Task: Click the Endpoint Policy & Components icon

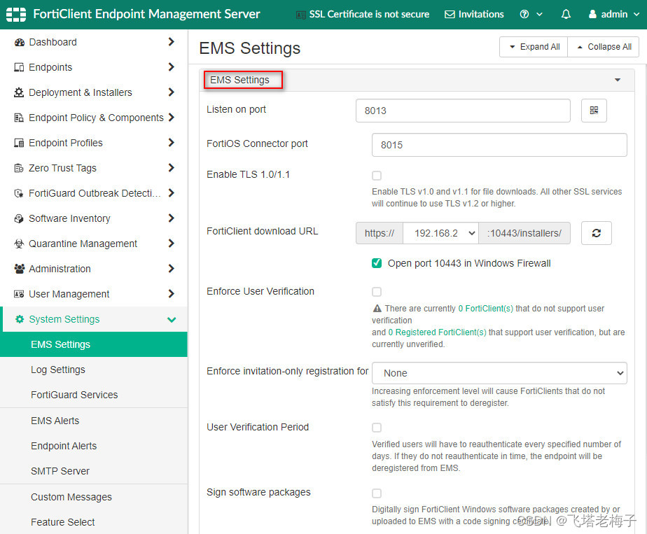Action: click(19, 118)
